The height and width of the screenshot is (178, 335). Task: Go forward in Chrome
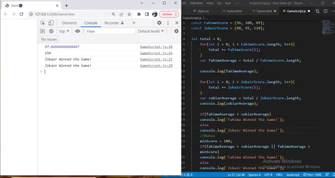pyautogui.click(x=13, y=14)
